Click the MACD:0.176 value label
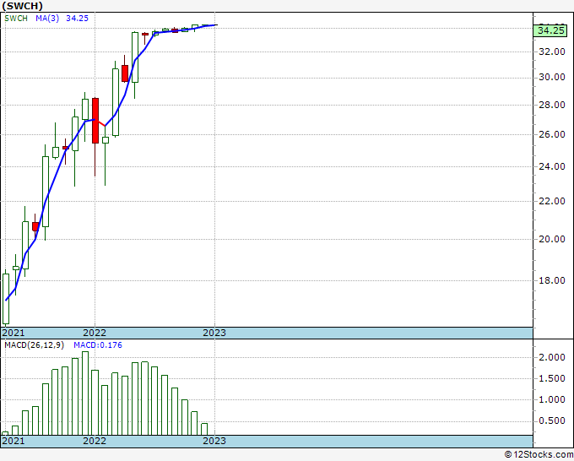Screen dimensions: 574x461 pyautogui.click(x=98, y=345)
